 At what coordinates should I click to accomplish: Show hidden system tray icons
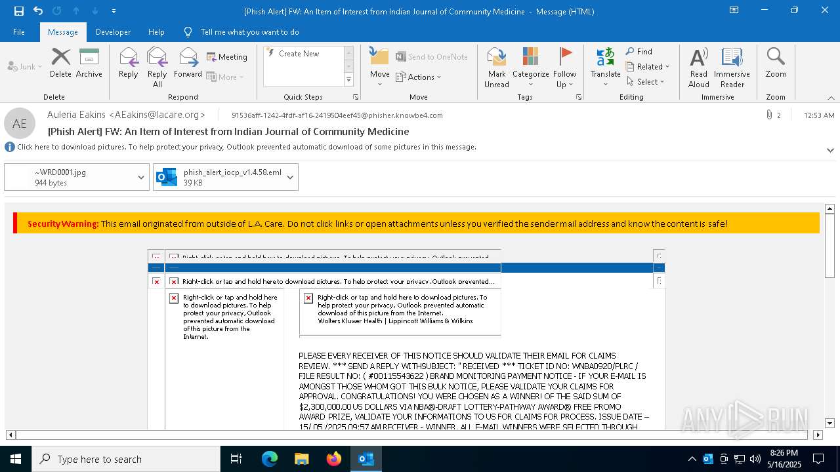[692, 459]
